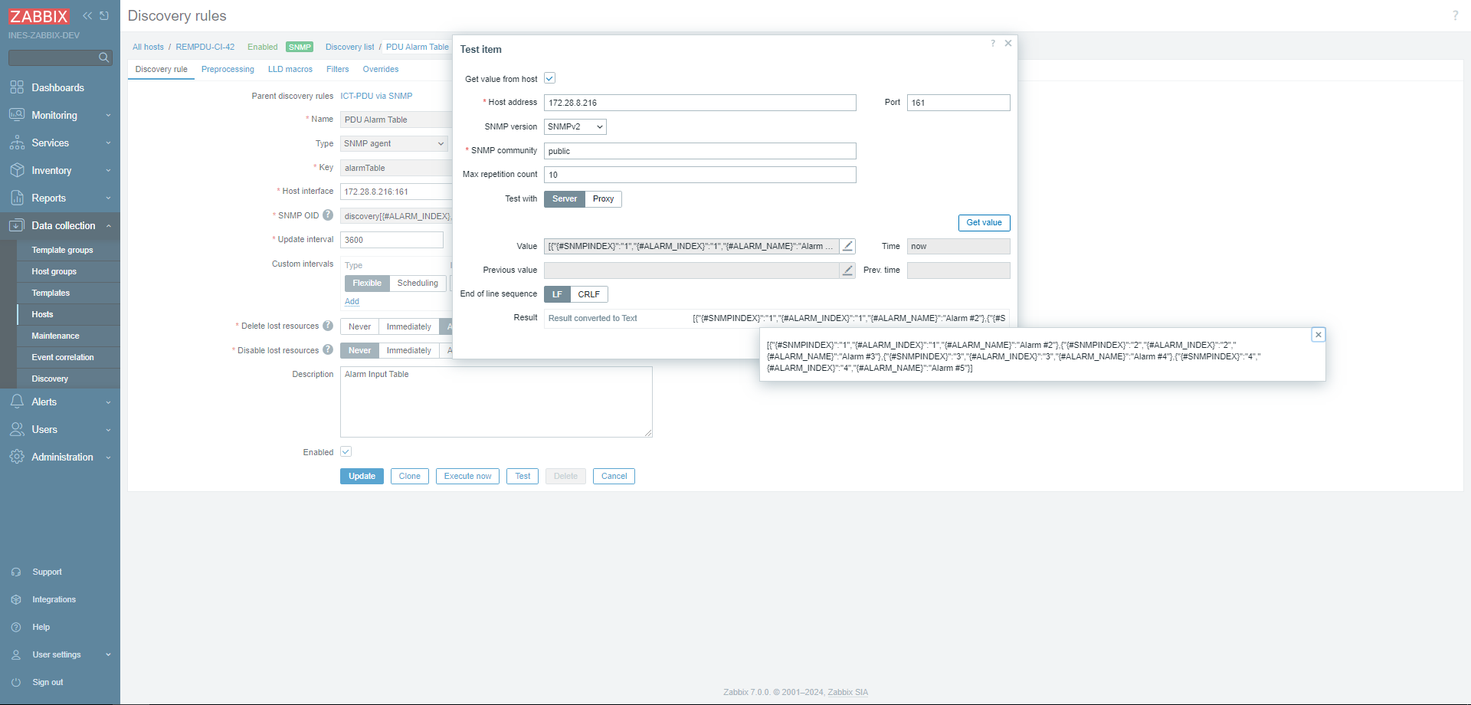The image size is (1471, 705).
Task: Open help icon for Disable lost resources
Action: (x=328, y=350)
